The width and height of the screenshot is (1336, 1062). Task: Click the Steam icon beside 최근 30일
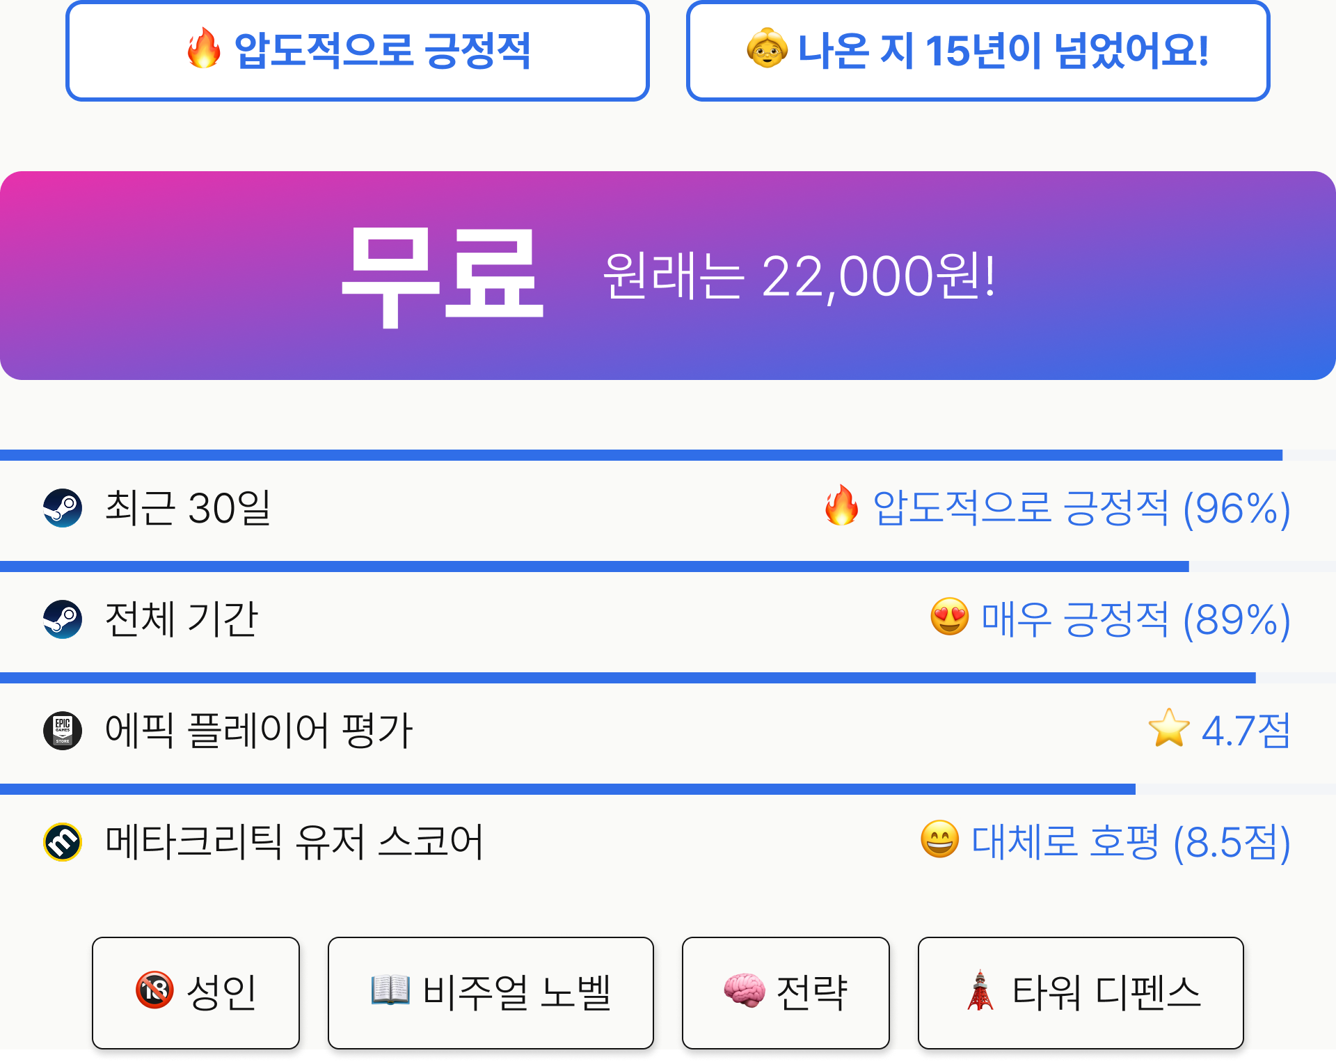(x=63, y=508)
